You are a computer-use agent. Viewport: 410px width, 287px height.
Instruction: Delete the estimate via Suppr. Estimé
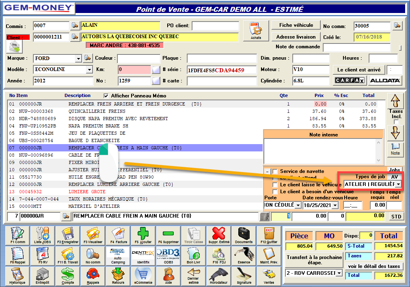[x=218, y=235]
